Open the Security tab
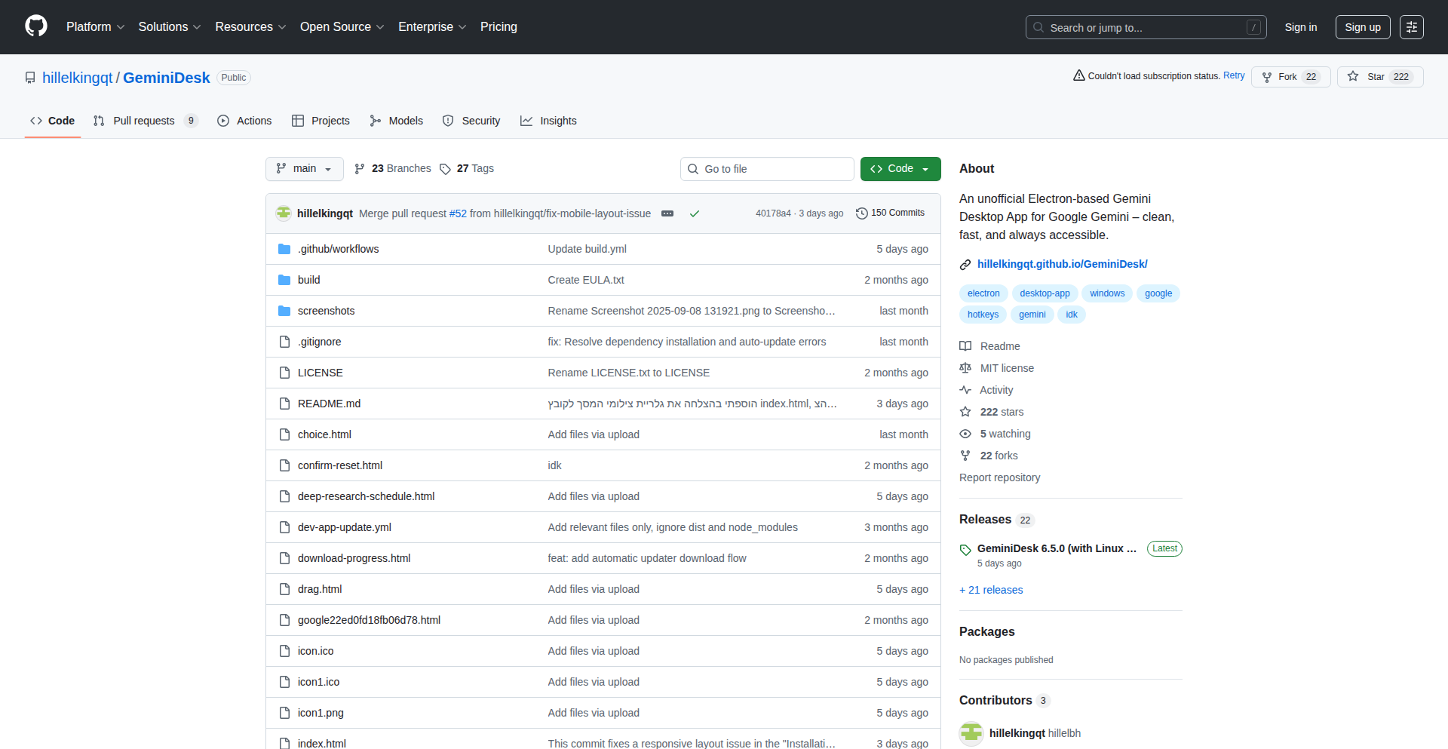 (x=471, y=121)
